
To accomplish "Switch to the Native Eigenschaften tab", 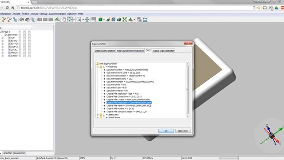I will (x=164, y=51).
